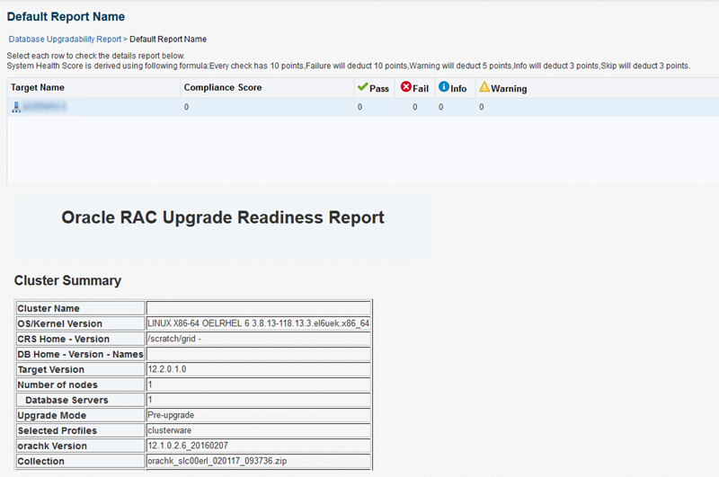This screenshot has width=719, height=477.
Task: Click the CRS Home - Version label
Action: [81, 339]
